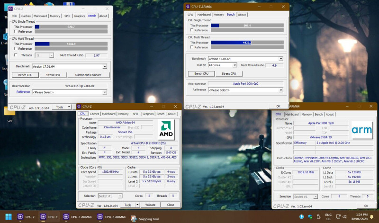Click the USB safely remove hardware tray icon
This screenshot has height=223, width=379.
318,217
